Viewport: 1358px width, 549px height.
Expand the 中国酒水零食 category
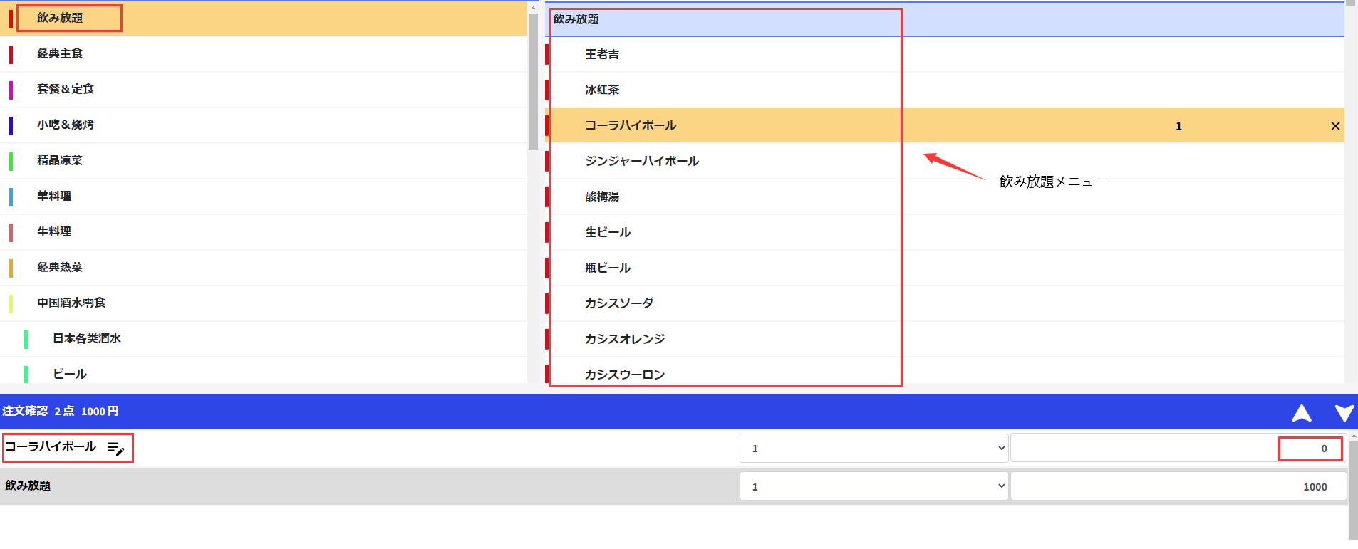click(71, 303)
